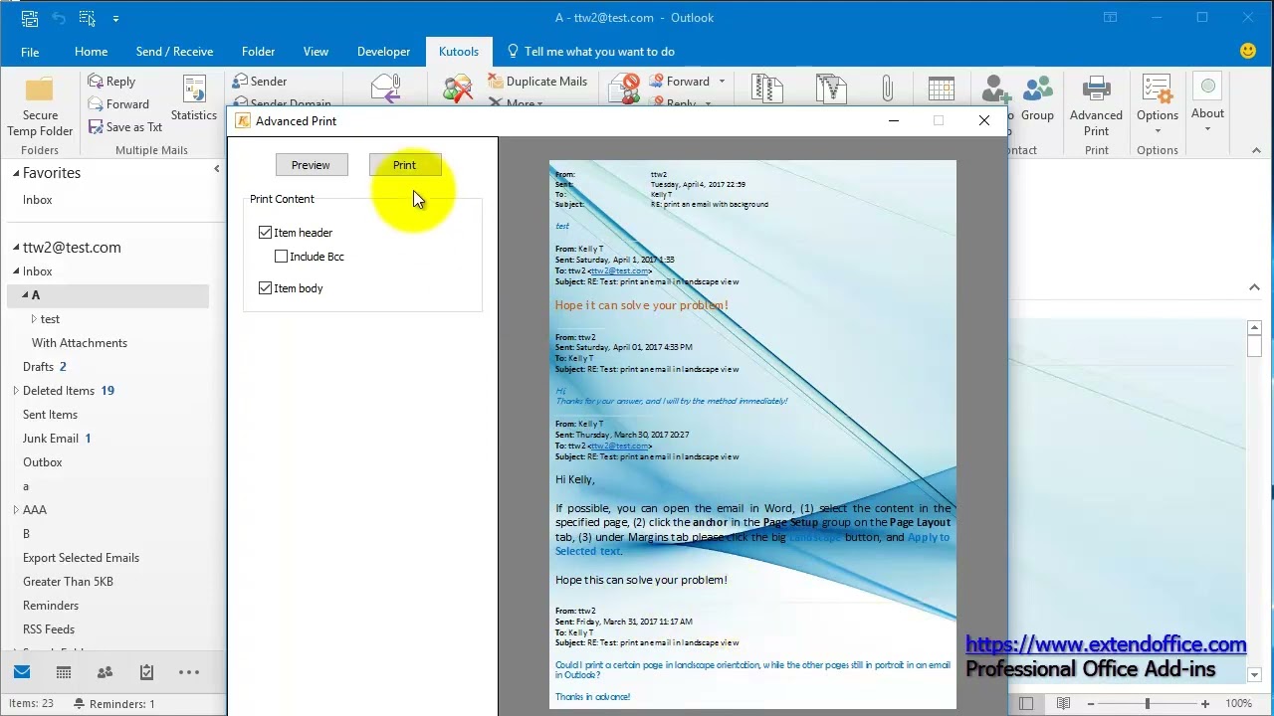Switch to the View tab

tap(316, 52)
